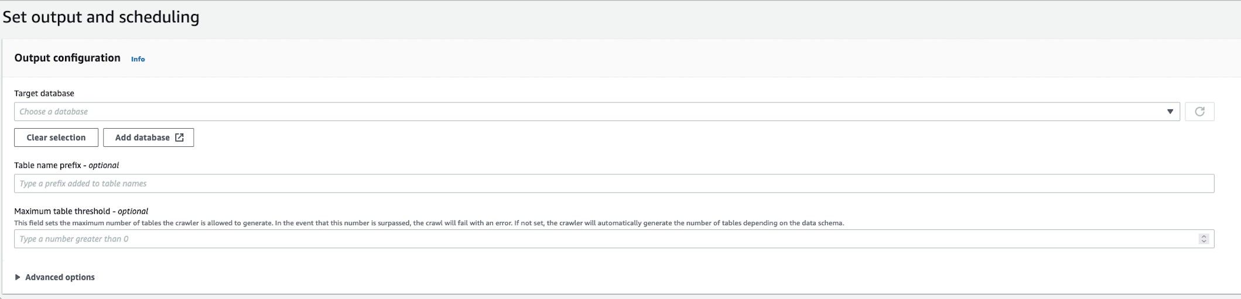Decrease table threshold with the down arrow

pyautogui.click(x=1204, y=242)
